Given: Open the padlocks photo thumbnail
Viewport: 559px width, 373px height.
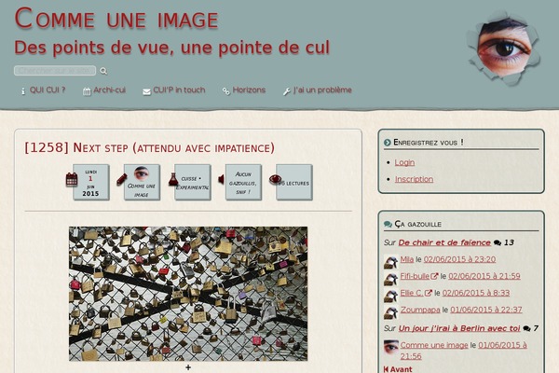Looking at the screenshot, I should coord(188,294).
